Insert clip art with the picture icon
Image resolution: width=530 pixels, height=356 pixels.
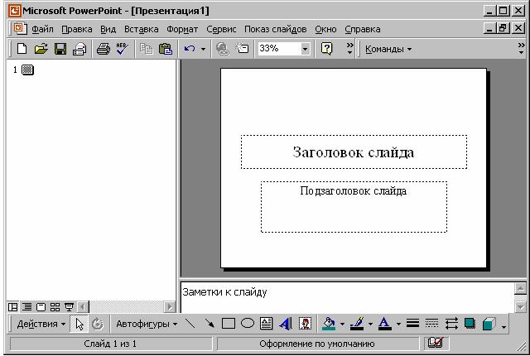pyautogui.click(x=306, y=324)
